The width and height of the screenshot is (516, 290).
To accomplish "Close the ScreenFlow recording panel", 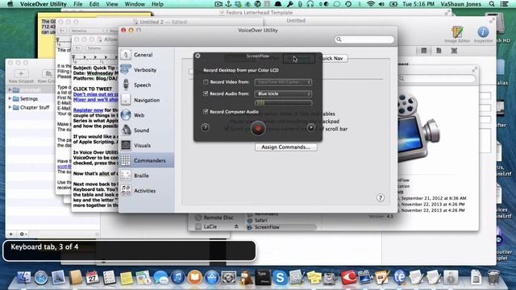I will pyautogui.click(x=198, y=56).
